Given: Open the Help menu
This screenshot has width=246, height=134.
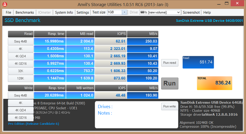Looking at the screenshot, I should pos(207,12).
